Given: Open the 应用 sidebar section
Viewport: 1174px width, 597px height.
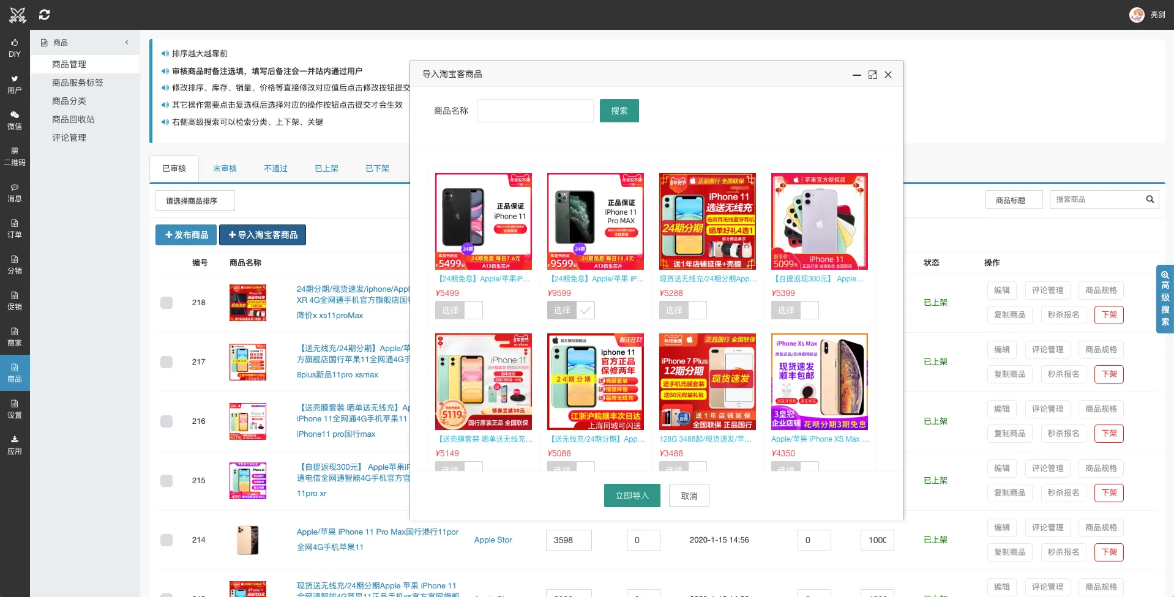Looking at the screenshot, I should point(15,445).
